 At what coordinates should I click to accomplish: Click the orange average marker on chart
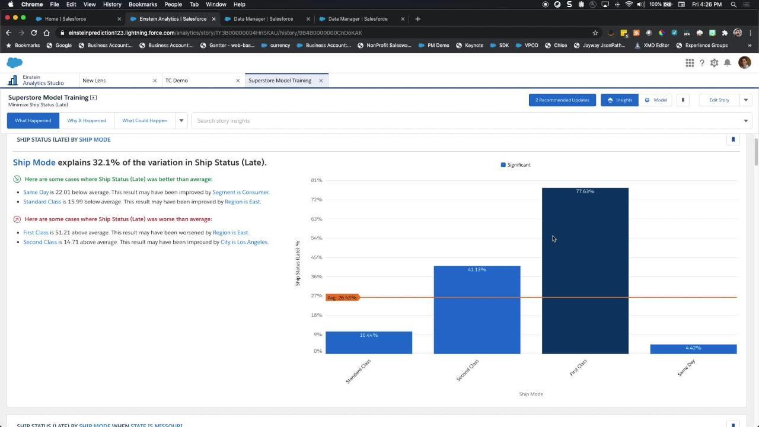[342, 297]
